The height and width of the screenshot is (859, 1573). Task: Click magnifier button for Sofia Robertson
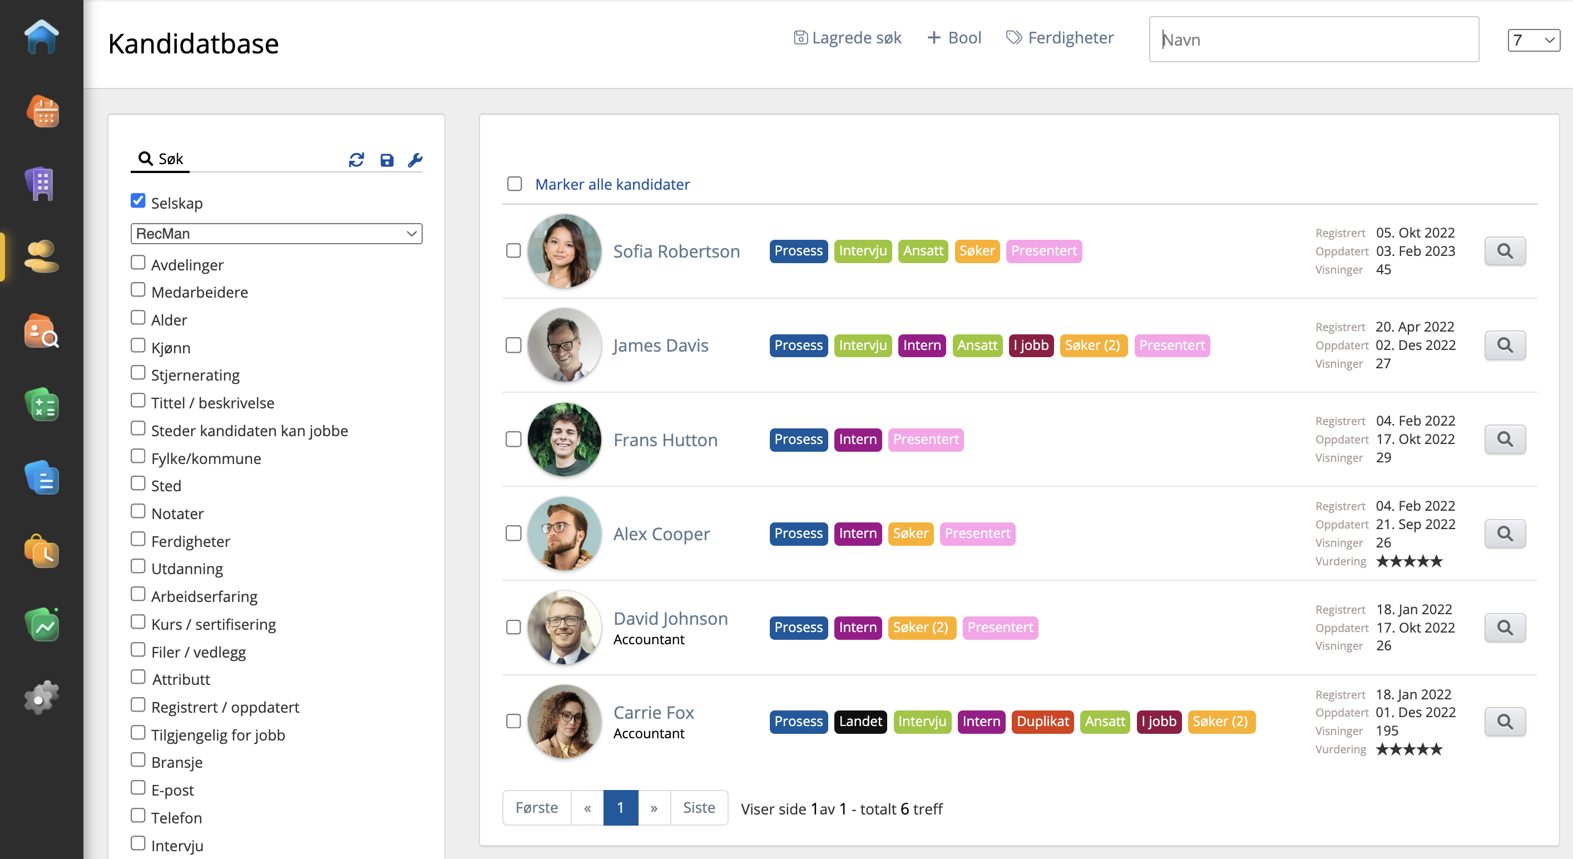coord(1505,251)
